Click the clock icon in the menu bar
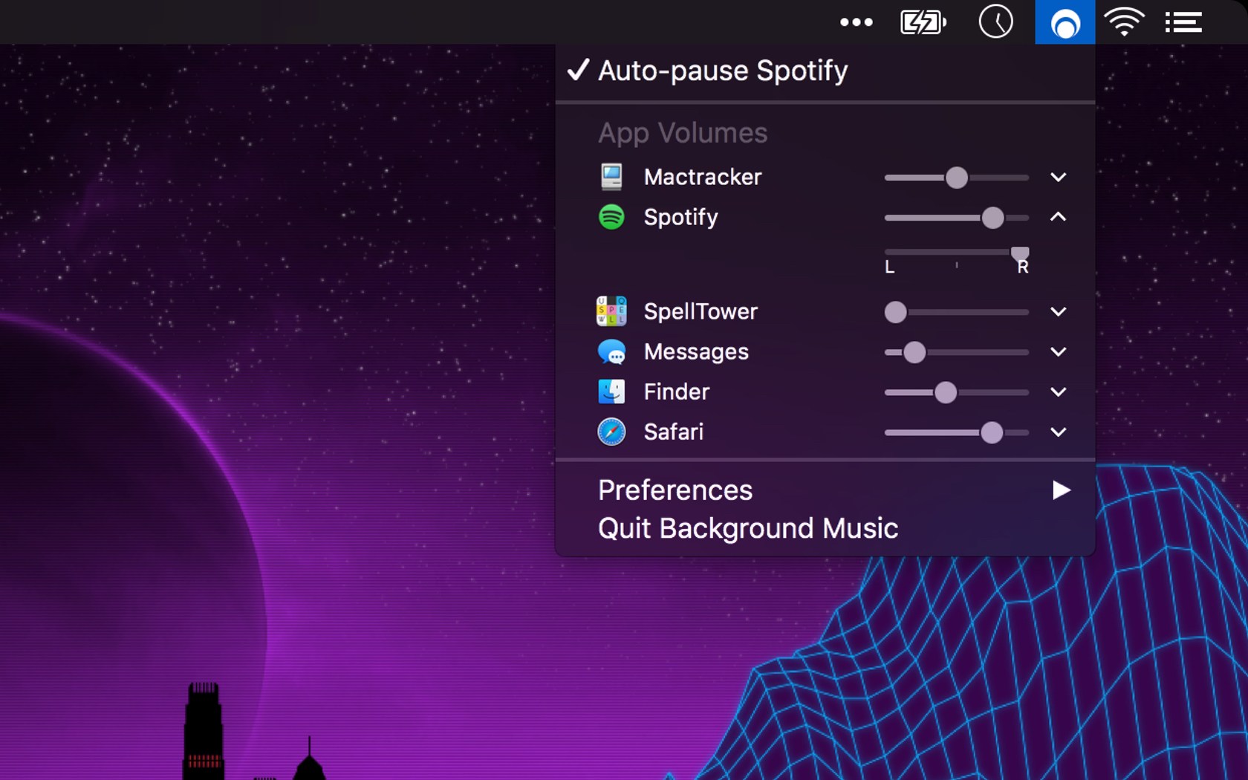This screenshot has width=1248, height=780. tap(996, 22)
